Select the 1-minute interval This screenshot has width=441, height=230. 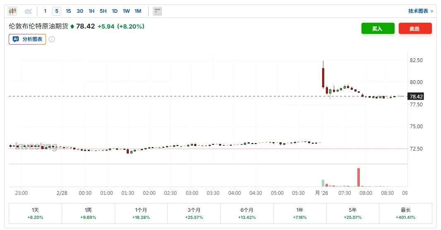[45, 11]
